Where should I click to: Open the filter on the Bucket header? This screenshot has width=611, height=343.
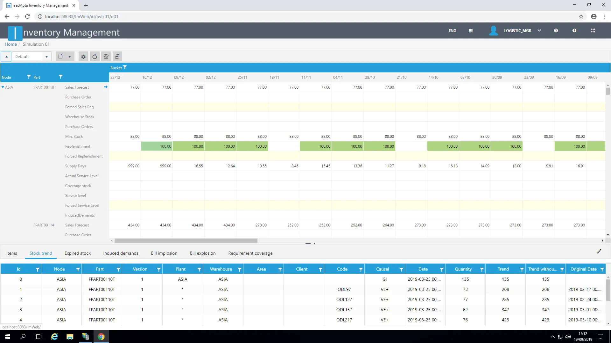[x=125, y=67]
